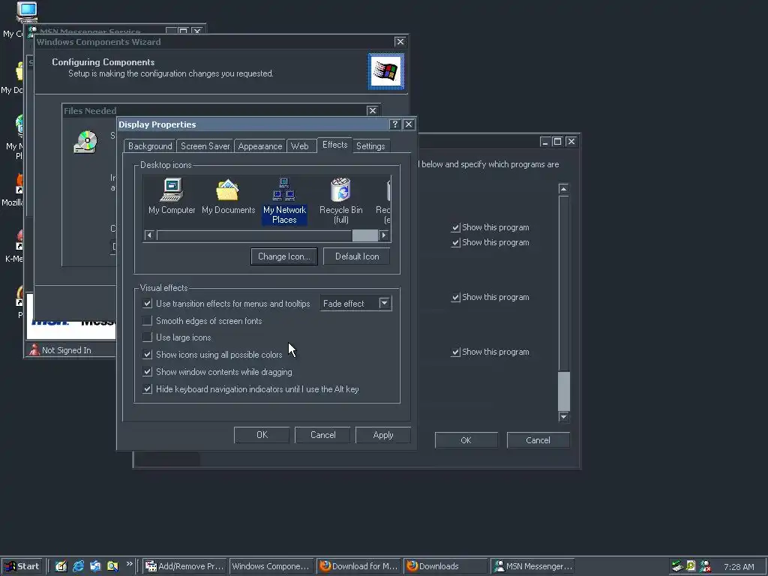
Task: Enable Use large icons checkbox
Action: pyautogui.click(x=147, y=337)
